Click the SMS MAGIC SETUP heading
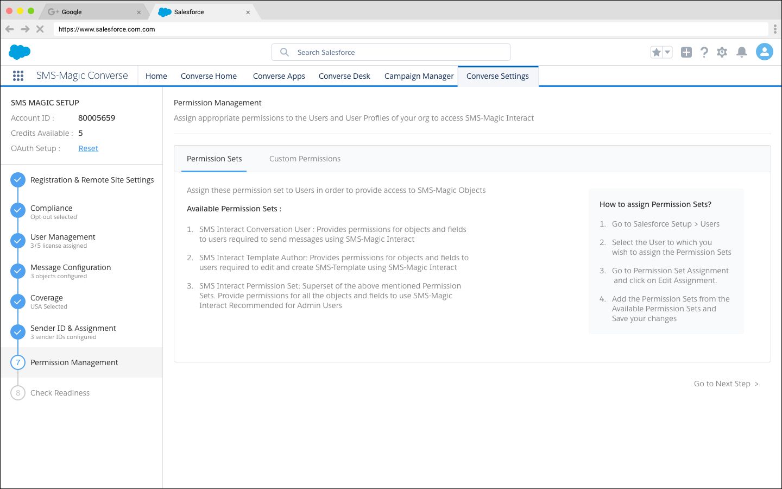 [45, 103]
